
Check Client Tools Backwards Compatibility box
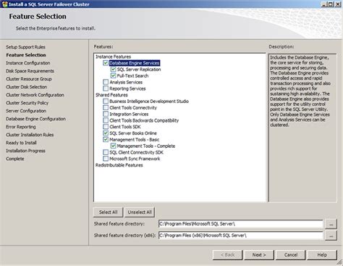click(x=106, y=120)
